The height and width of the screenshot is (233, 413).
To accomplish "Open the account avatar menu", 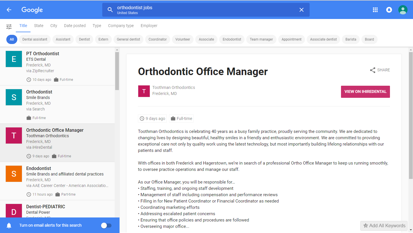I will (403, 10).
